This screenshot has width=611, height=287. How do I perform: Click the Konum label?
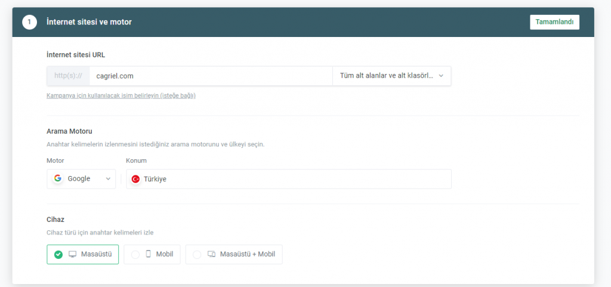click(137, 161)
